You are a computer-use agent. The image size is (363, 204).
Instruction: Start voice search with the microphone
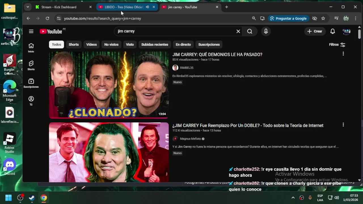pyautogui.click(x=266, y=31)
